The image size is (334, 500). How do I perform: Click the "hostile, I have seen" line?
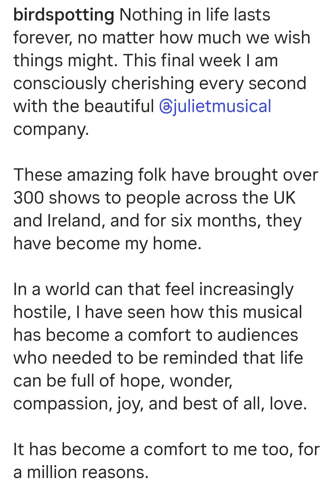[x=158, y=312]
